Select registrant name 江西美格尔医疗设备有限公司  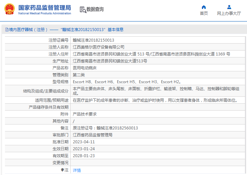point(98,47)
